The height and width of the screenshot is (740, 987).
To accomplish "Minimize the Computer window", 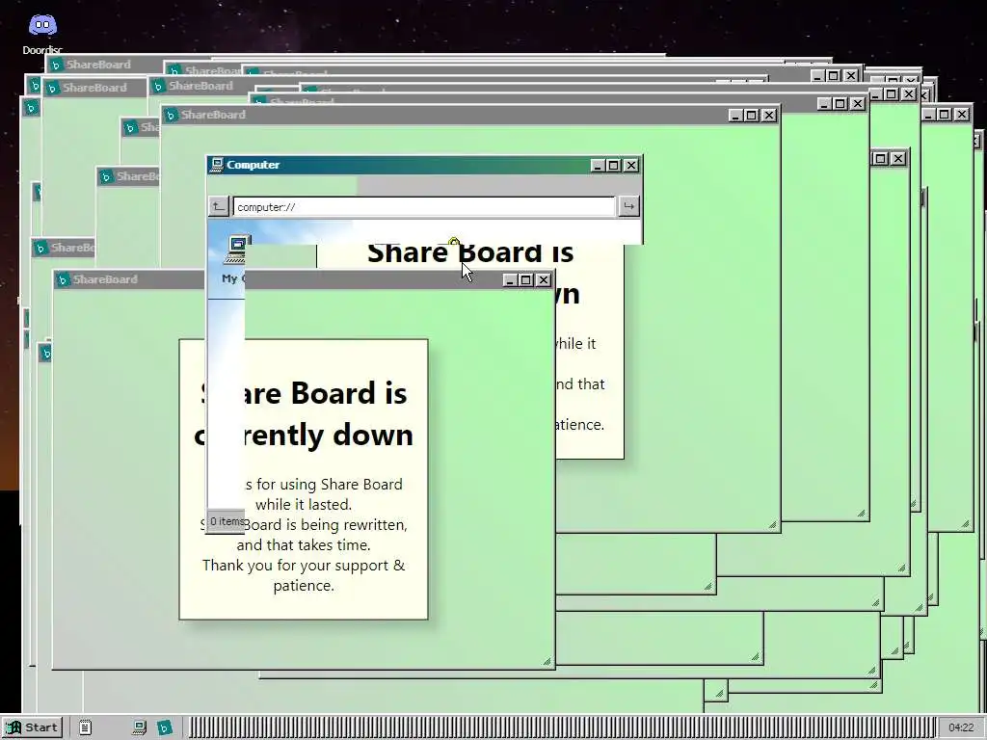I will (x=598, y=165).
